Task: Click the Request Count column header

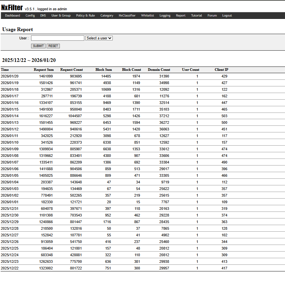Action: click(x=71, y=70)
